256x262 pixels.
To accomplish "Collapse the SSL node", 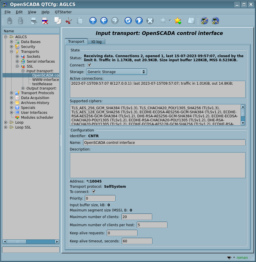I will [x=17, y=66].
